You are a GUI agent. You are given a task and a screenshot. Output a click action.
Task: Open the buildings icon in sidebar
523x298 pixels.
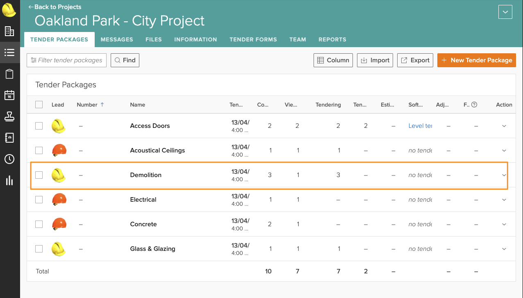tap(9, 31)
